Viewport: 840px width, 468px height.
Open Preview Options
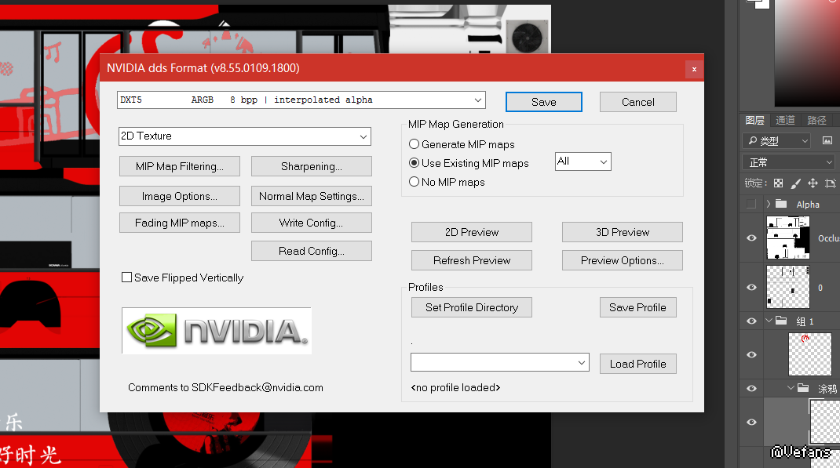tap(622, 260)
